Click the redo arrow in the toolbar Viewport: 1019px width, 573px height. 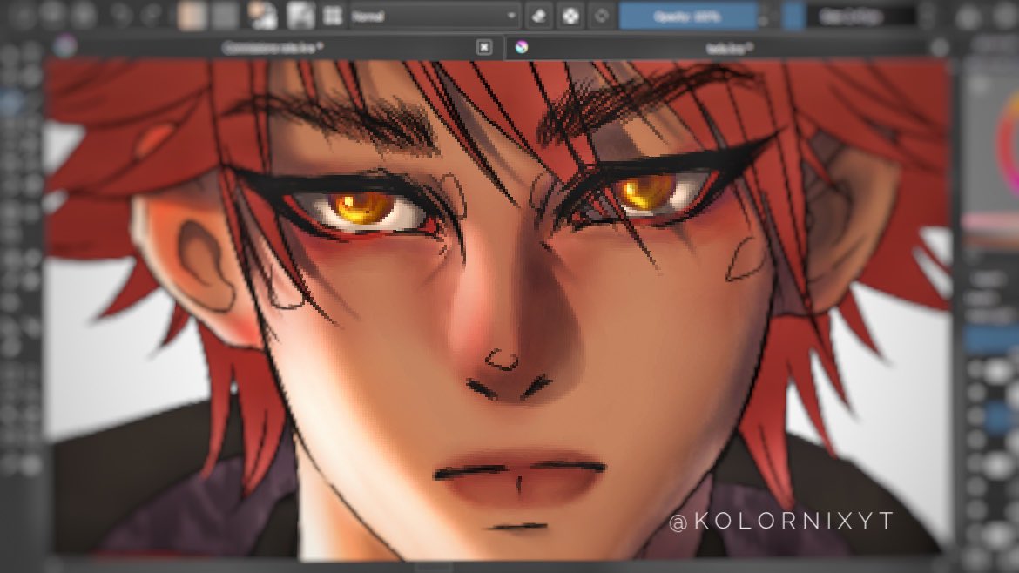pos(152,15)
